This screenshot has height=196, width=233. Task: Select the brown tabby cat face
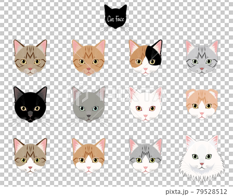30,58
